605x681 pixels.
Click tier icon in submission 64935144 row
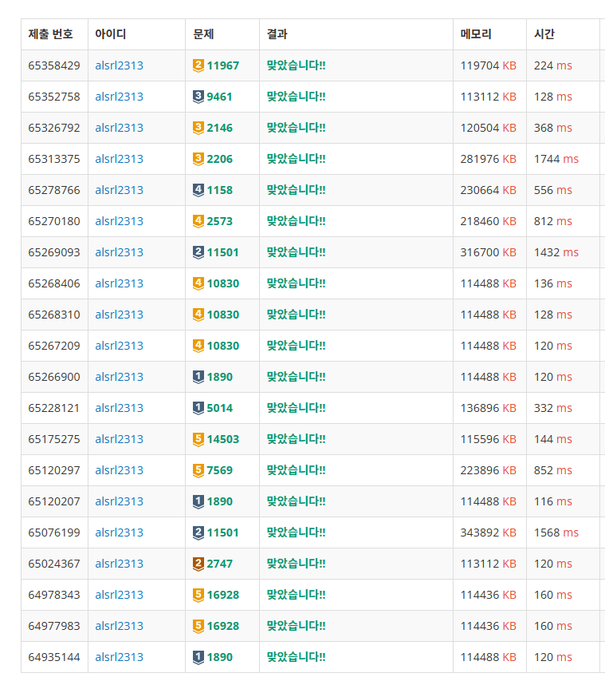(x=198, y=658)
